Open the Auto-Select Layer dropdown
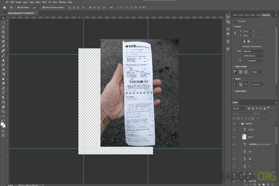279x186 pixels. [36, 8]
